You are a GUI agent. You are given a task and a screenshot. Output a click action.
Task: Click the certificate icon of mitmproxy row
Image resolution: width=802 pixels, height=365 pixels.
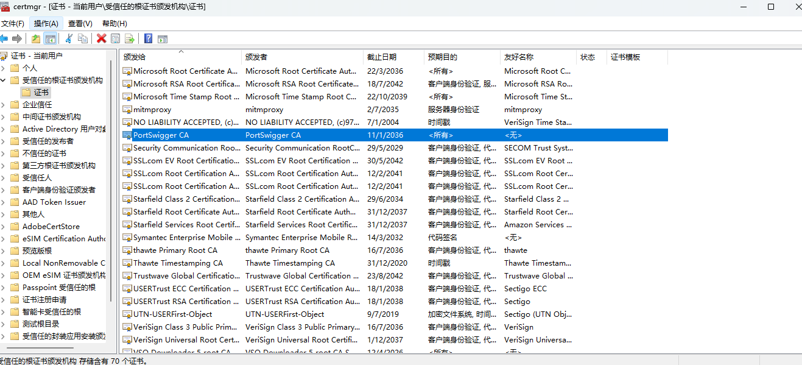point(127,110)
